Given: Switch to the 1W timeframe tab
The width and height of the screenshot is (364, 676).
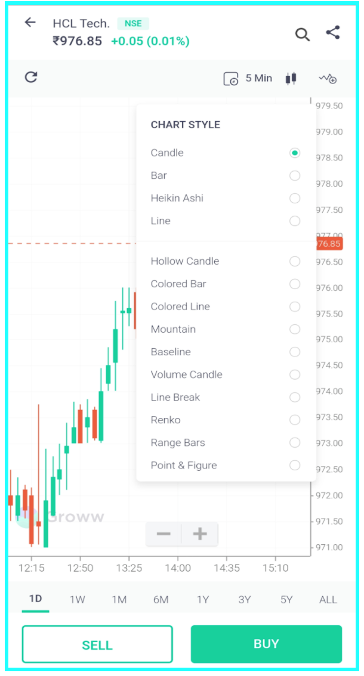Looking at the screenshot, I should click(77, 600).
